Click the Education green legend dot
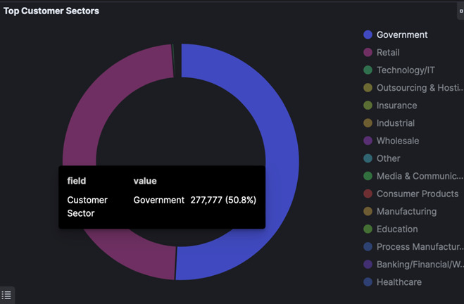 [368, 229]
